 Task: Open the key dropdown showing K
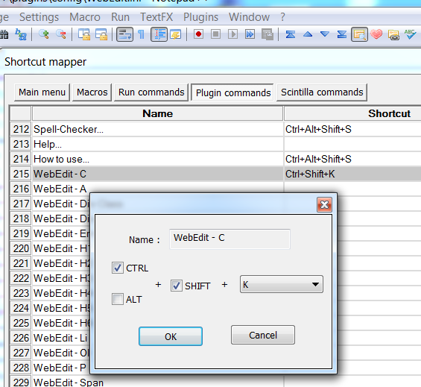282,284
